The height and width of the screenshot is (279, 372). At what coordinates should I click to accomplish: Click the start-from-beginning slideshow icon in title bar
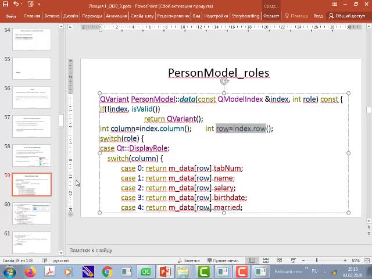pyautogui.click(x=31, y=4)
